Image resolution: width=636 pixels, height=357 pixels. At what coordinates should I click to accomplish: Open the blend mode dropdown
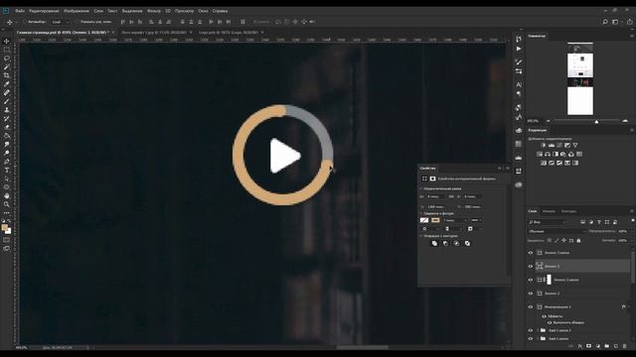557,231
